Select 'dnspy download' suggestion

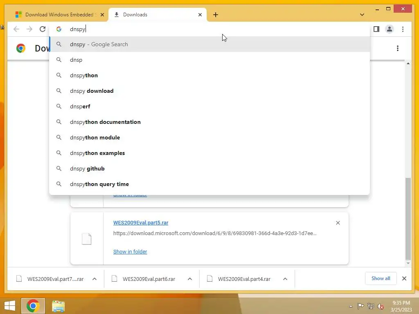210,91
